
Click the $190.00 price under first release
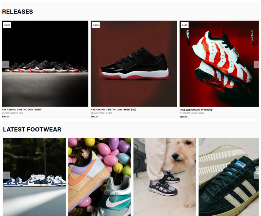[x=6, y=117]
